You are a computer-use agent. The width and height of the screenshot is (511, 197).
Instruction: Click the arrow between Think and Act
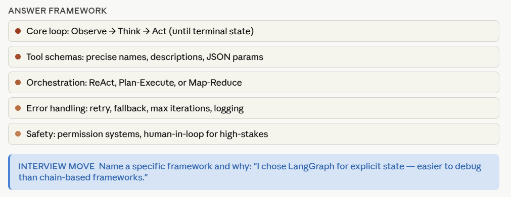tap(147, 32)
